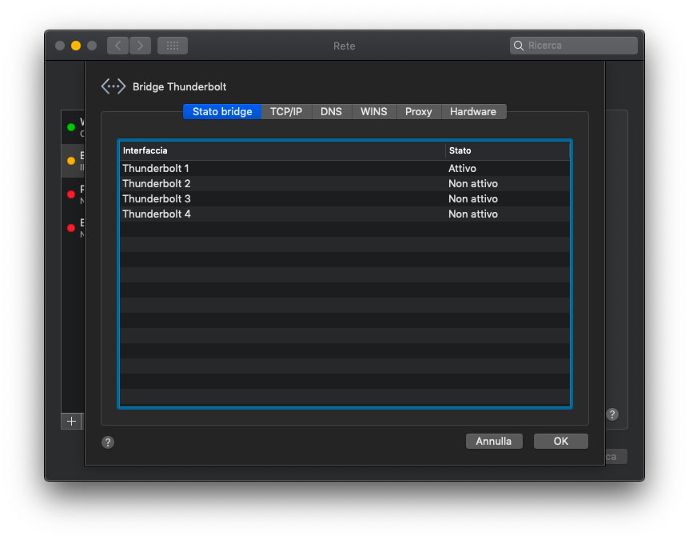Click the Non attivo status of Thunderbolt 2
The image size is (689, 540).
(x=473, y=184)
